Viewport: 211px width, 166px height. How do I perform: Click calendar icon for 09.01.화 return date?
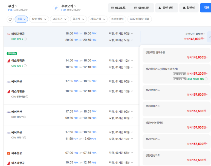[135, 8]
